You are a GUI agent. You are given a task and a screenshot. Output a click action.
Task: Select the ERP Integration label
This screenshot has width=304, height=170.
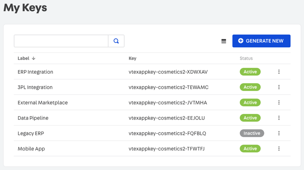(x=35, y=72)
